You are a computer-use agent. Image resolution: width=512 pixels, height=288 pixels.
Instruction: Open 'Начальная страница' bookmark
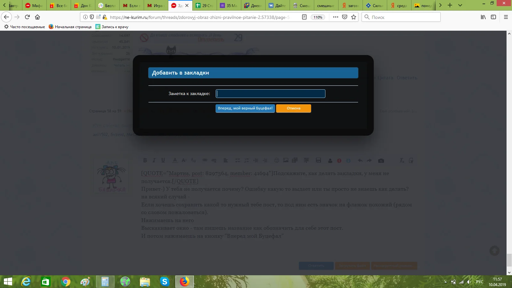click(x=70, y=27)
